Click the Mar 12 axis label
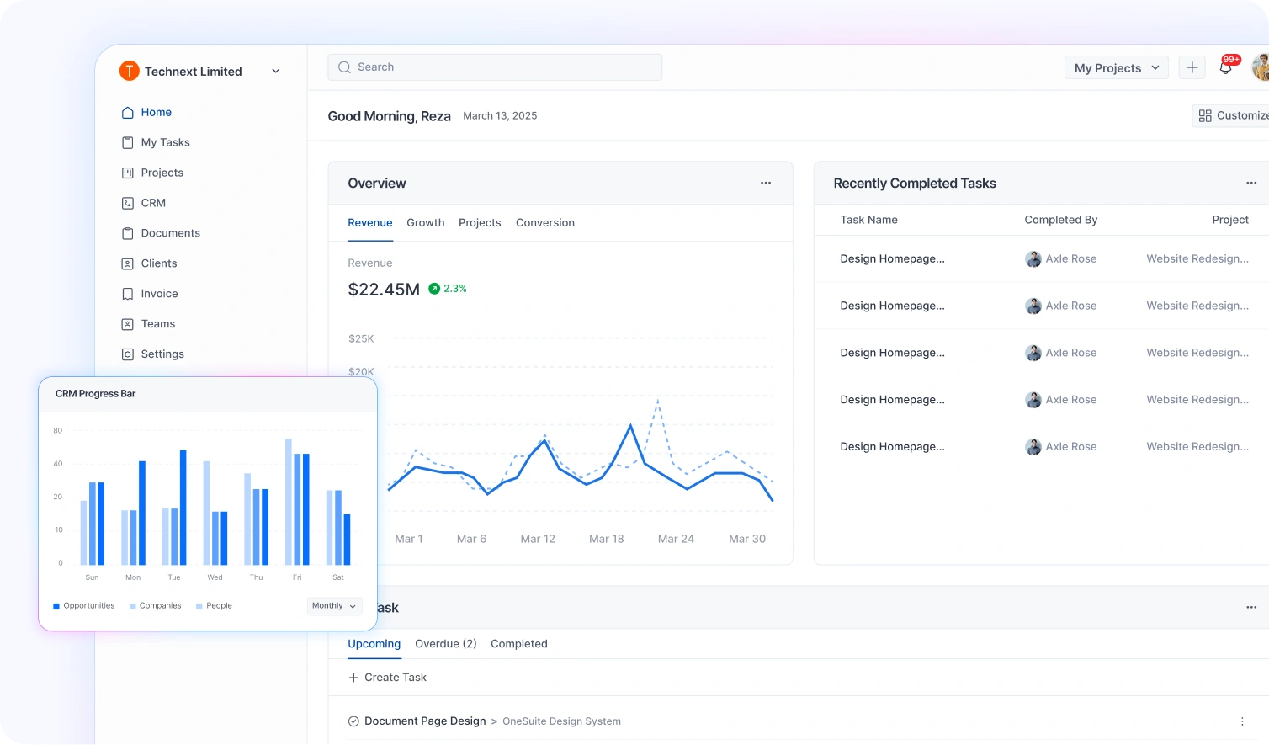This screenshot has width=1269, height=745. pos(538,539)
